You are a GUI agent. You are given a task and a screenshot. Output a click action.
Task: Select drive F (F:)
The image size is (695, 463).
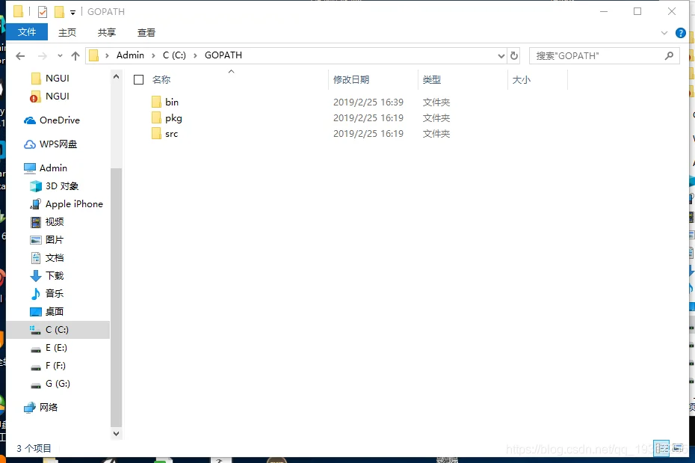click(x=48, y=366)
